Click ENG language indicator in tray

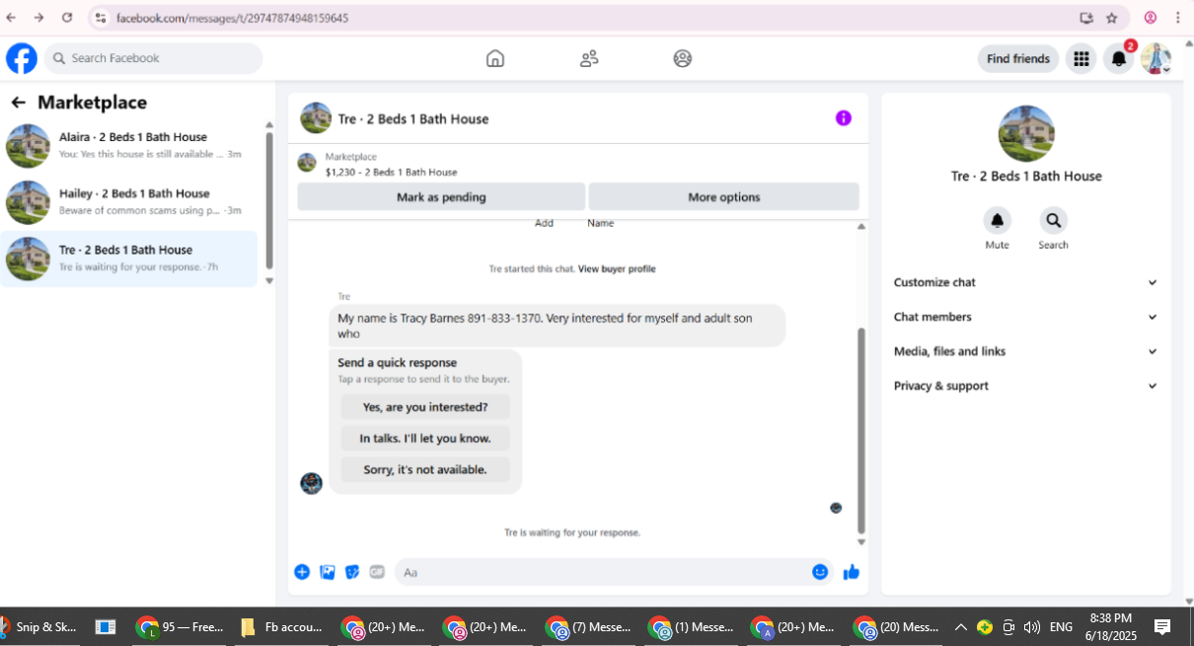(x=1061, y=626)
